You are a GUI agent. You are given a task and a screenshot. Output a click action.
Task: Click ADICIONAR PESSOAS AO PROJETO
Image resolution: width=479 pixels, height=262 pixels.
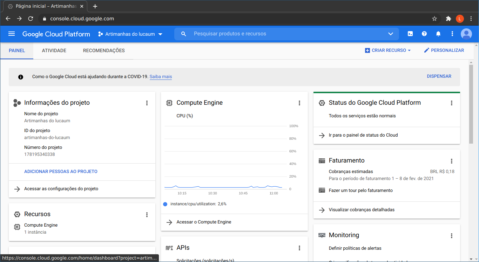(61, 172)
